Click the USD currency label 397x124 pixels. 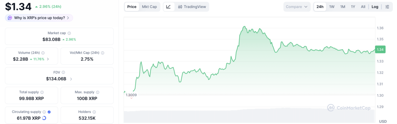[x=383, y=121]
